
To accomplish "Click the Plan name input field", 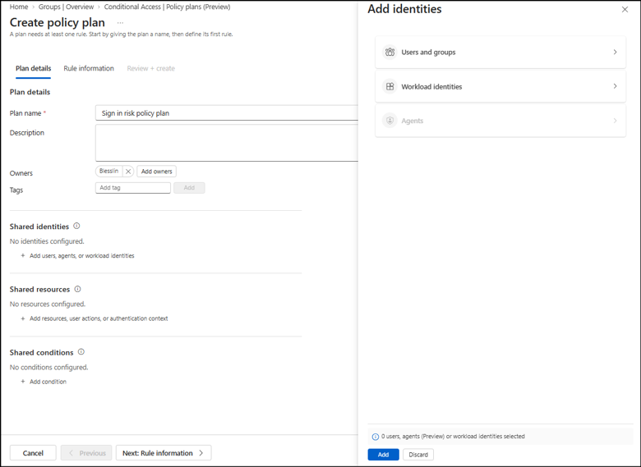I will pos(227,113).
